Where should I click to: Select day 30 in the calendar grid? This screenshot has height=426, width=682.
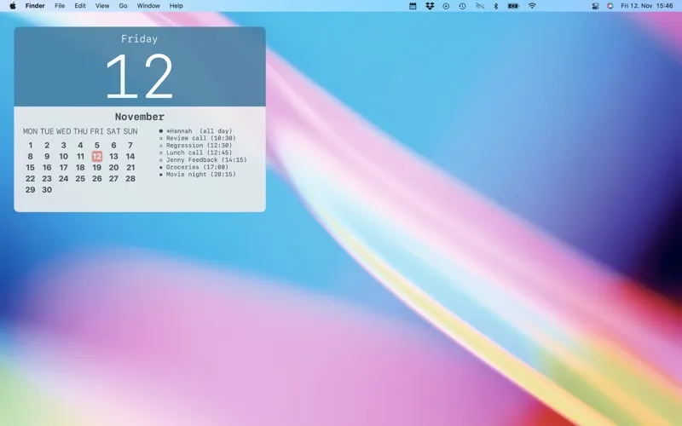[47, 190]
